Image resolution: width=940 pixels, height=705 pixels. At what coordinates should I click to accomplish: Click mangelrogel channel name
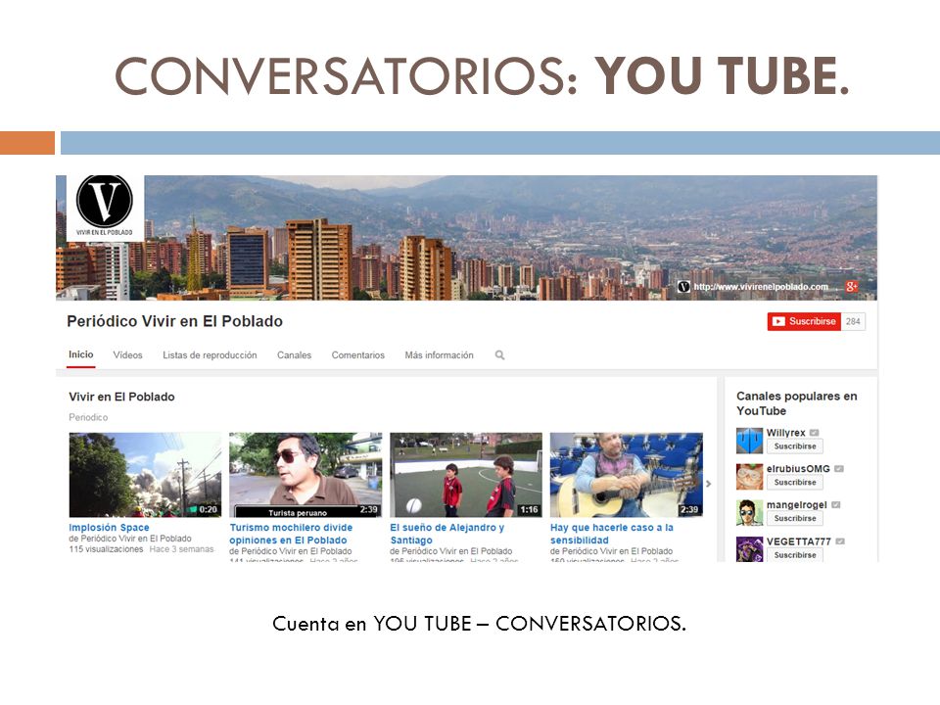[797, 505]
